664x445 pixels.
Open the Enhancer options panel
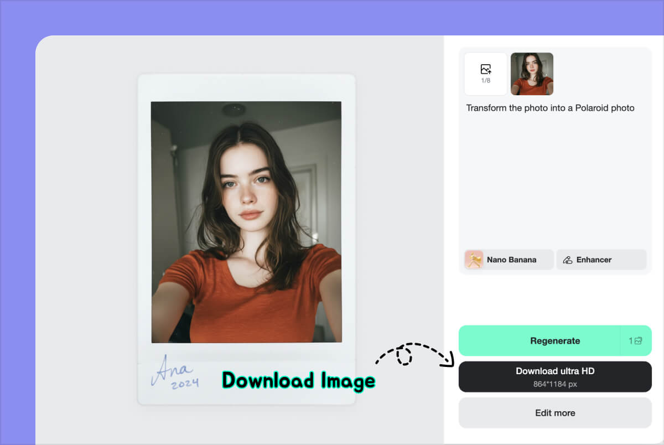point(601,260)
